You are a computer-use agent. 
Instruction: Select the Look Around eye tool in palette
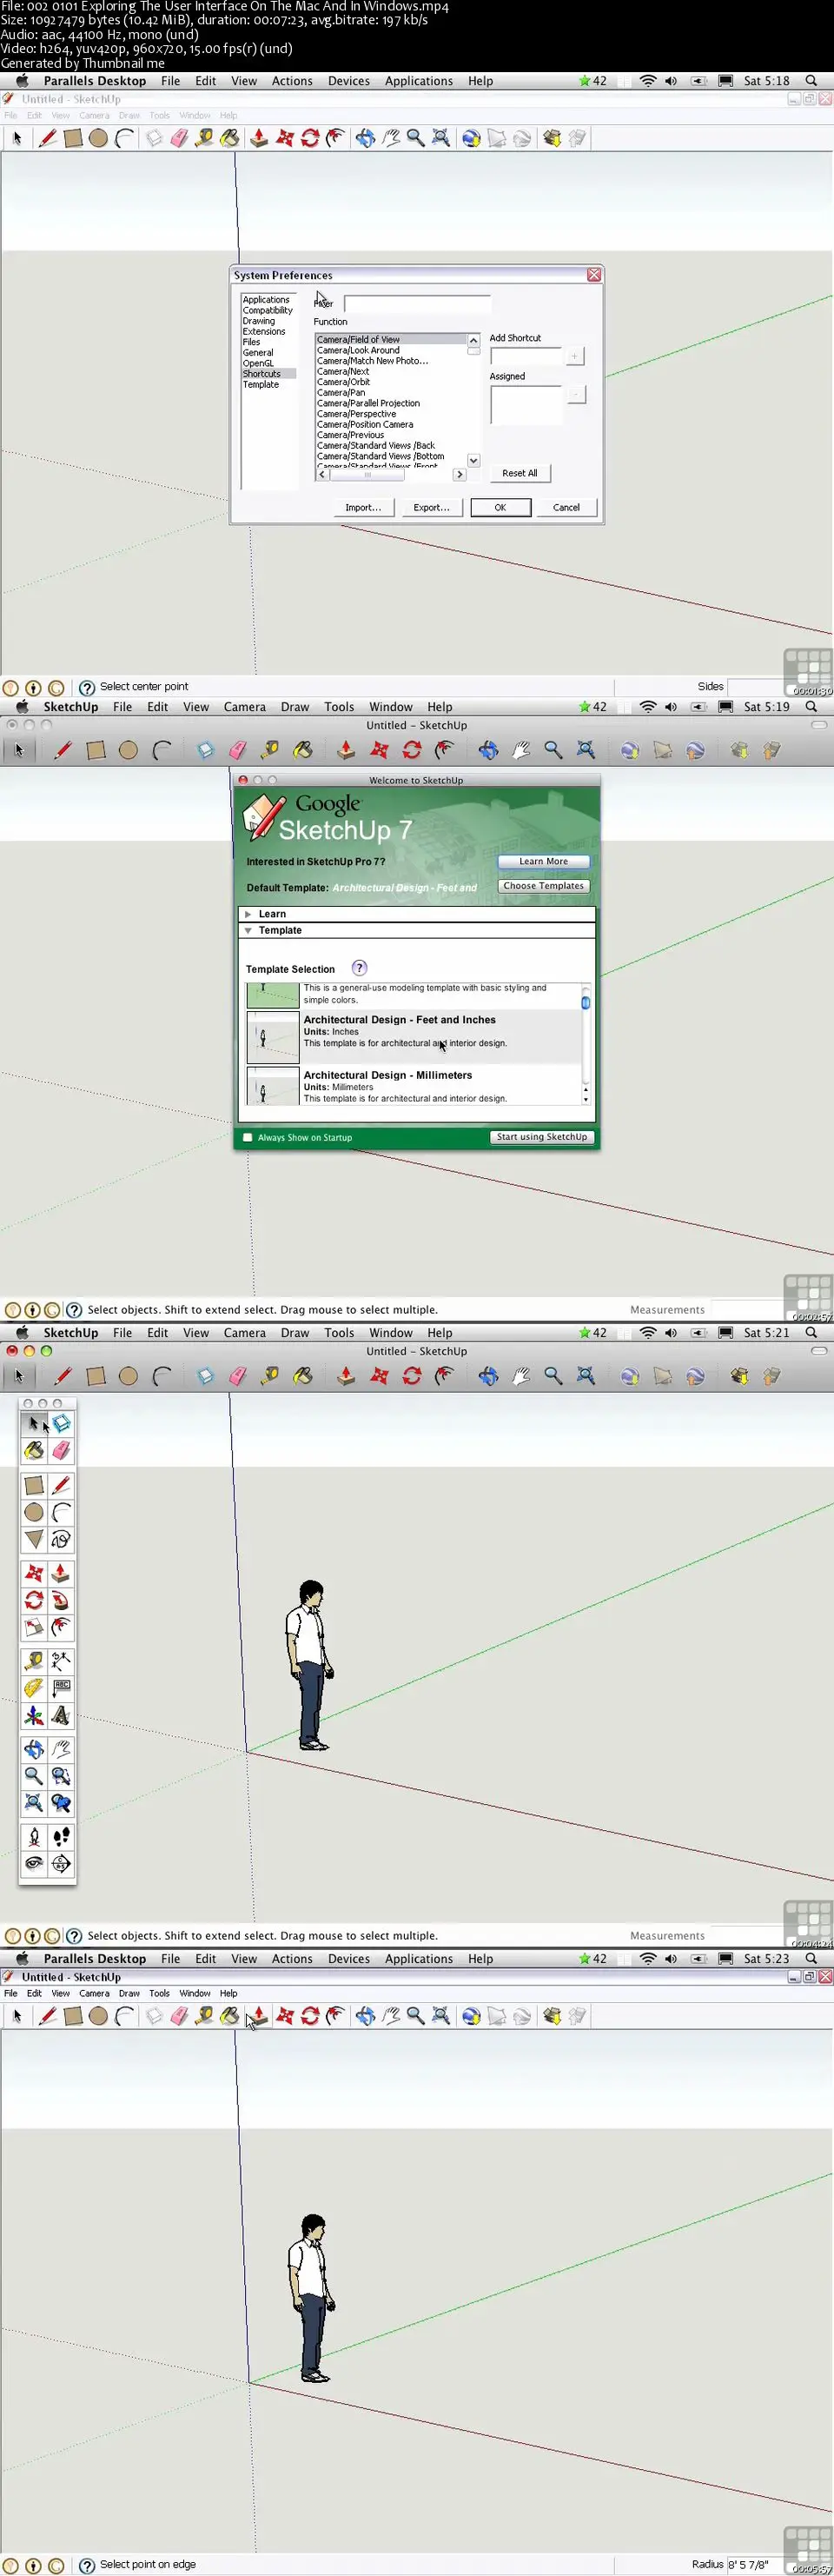[x=34, y=1864]
